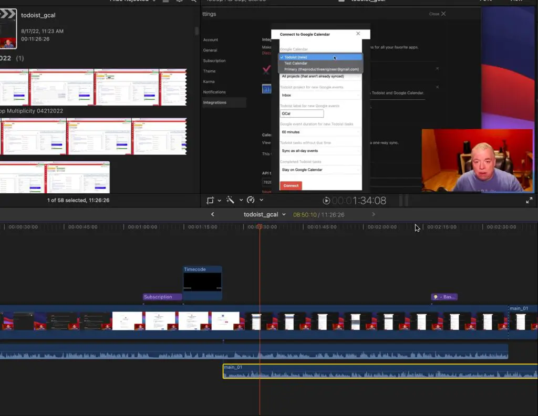Close the Connect to Google Calendar dialog
Viewport: 538px width, 416px height.
(358, 34)
